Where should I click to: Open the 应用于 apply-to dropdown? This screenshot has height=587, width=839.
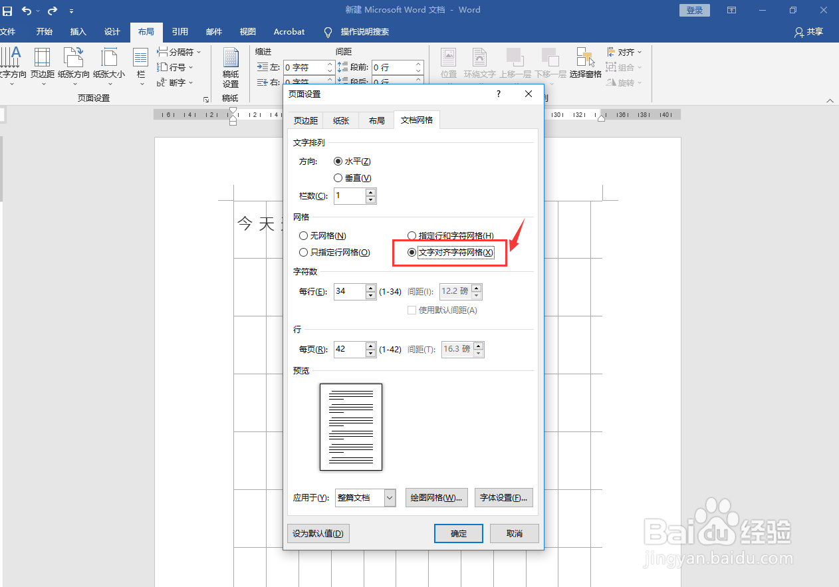tap(390, 497)
